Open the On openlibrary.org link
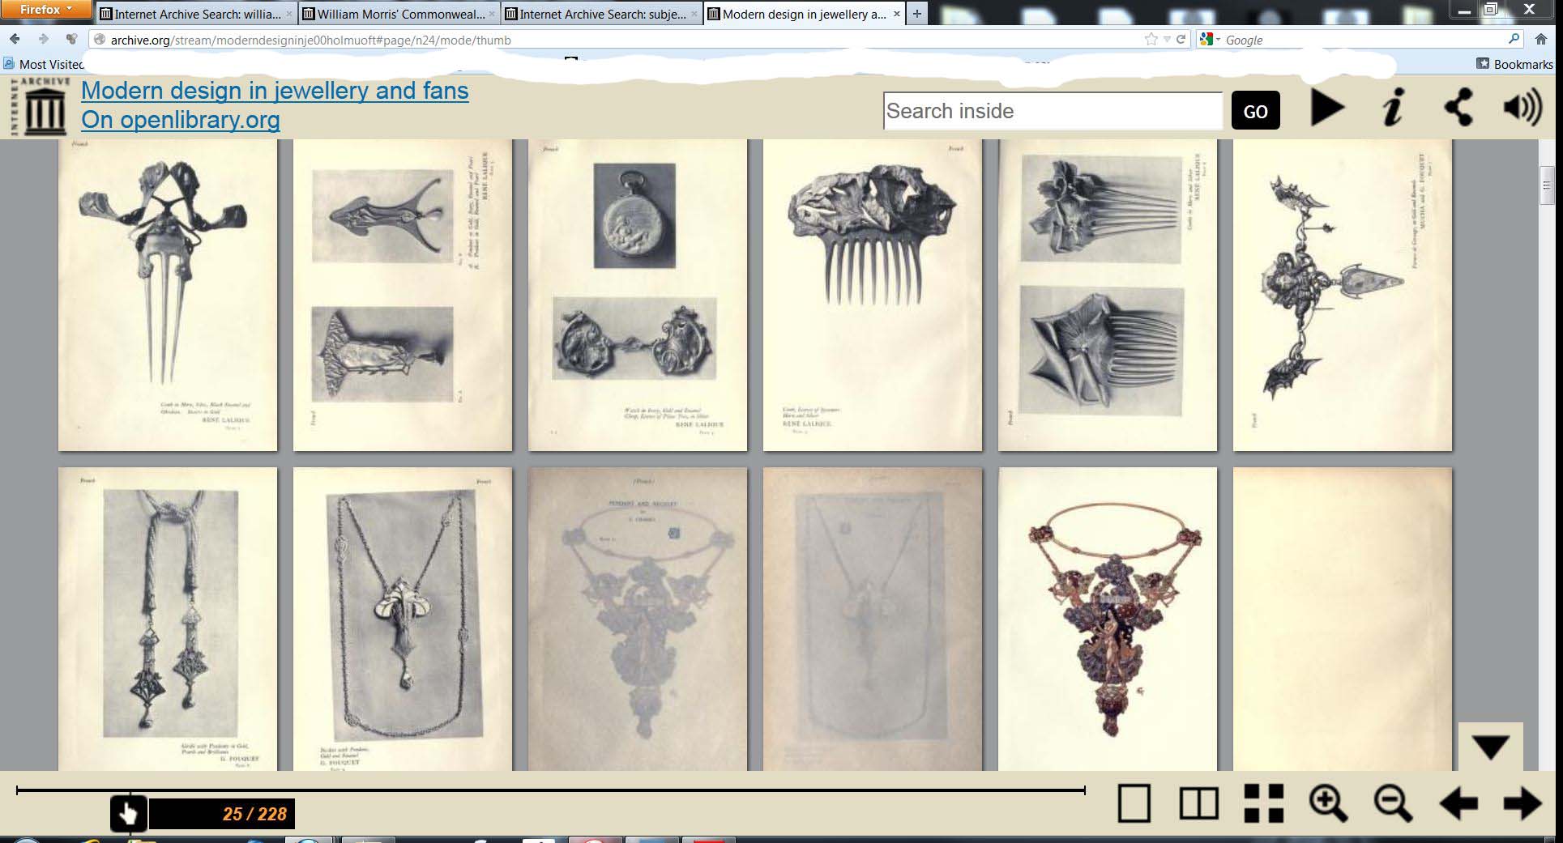 pyautogui.click(x=181, y=120)
